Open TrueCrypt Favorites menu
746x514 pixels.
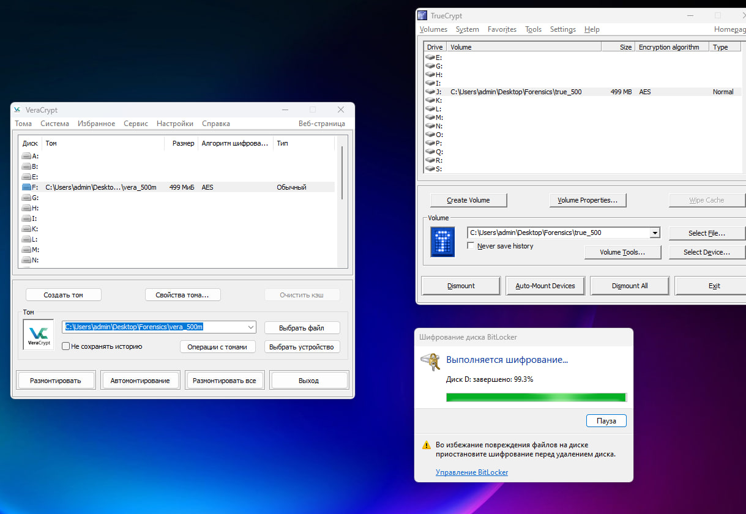click(x=502, y=29)
